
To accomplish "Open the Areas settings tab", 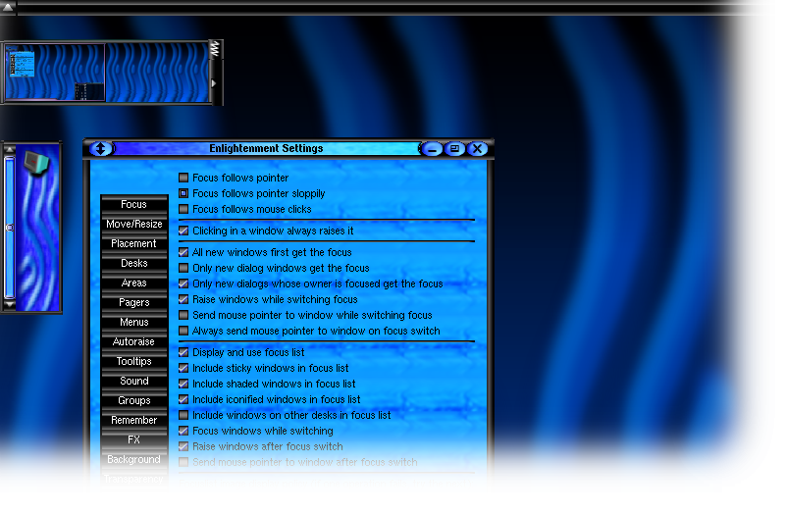I will [x=133, y=283].
